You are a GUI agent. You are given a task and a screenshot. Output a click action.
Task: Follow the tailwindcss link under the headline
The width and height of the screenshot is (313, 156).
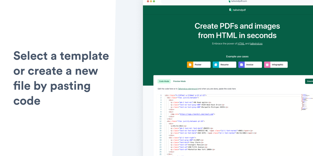(x=256, y=44)
